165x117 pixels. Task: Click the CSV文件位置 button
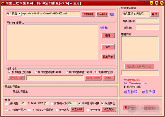(x=16, y=78)
